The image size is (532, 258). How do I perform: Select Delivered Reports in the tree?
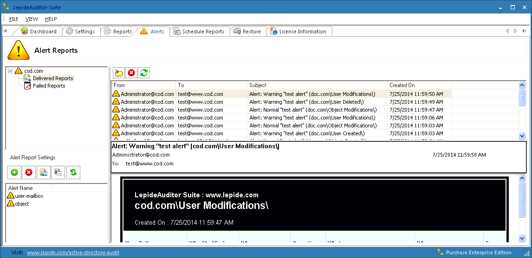[53, 78]
